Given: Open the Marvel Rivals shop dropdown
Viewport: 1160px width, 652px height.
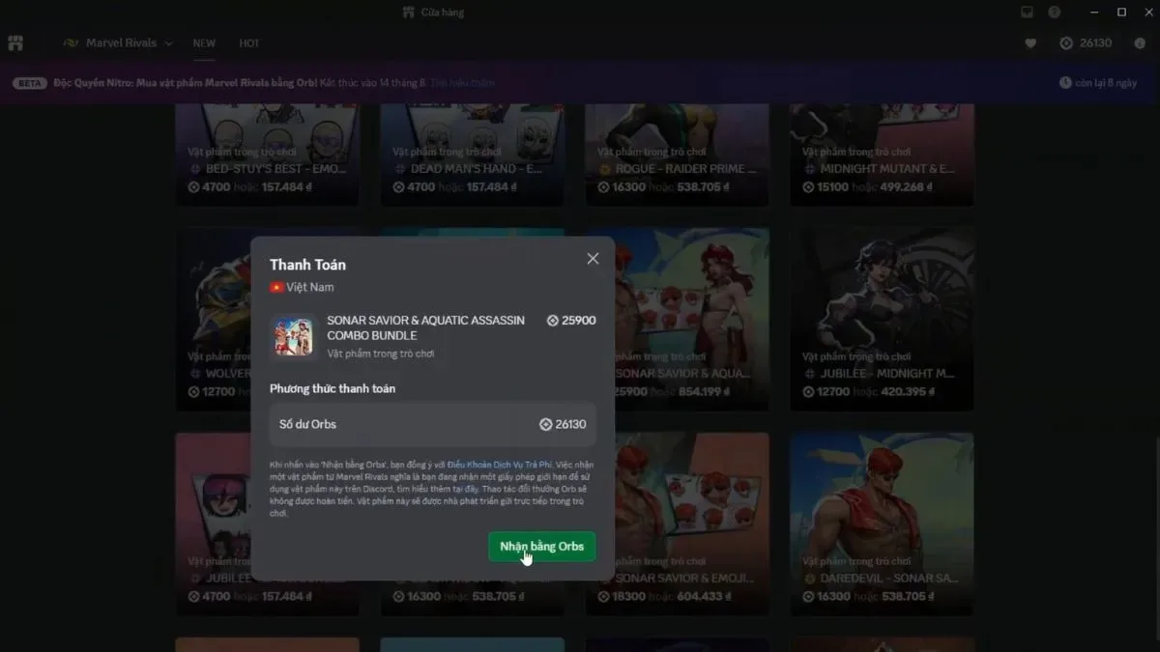Looking at the screenshot, I should 117,43.
